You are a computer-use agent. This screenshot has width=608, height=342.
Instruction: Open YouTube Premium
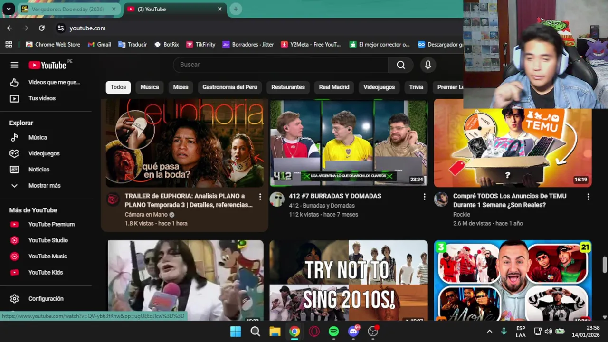coord(46,224)
